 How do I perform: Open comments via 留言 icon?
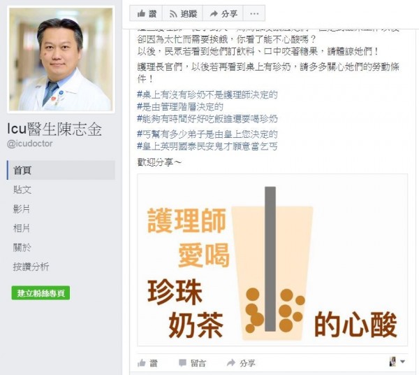click(192, 363)
